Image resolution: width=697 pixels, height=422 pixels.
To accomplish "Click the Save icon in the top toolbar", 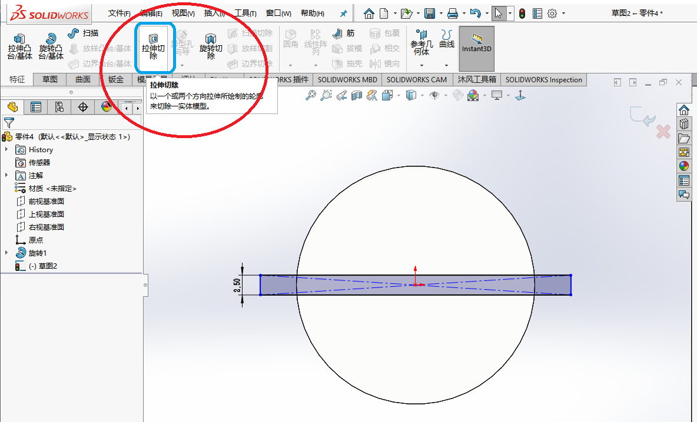I will pyautogui.click(x=429, y=14).
